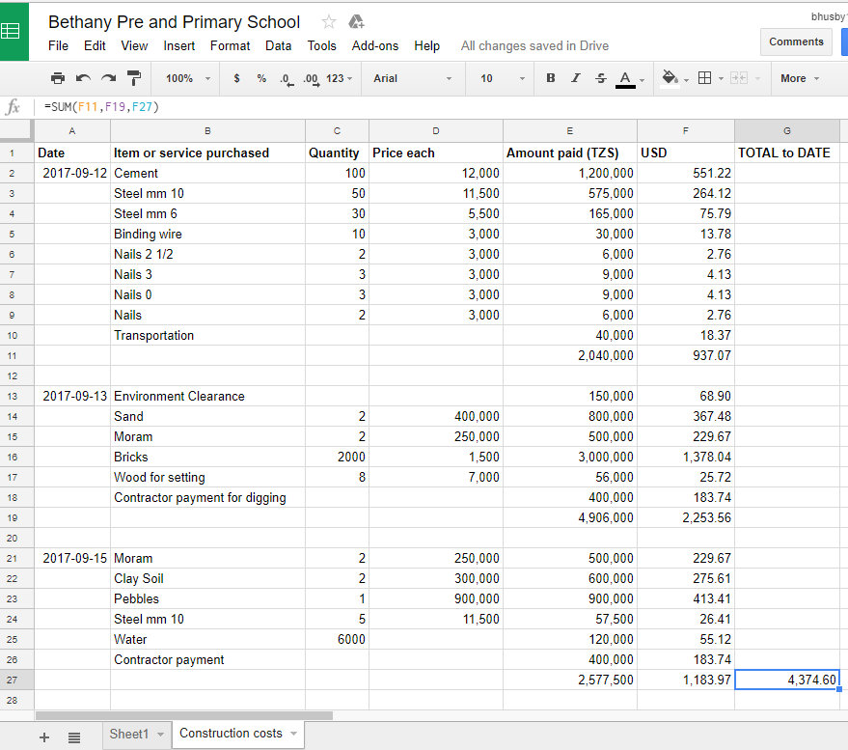Open the Arial font dropdown

(412, 78)
